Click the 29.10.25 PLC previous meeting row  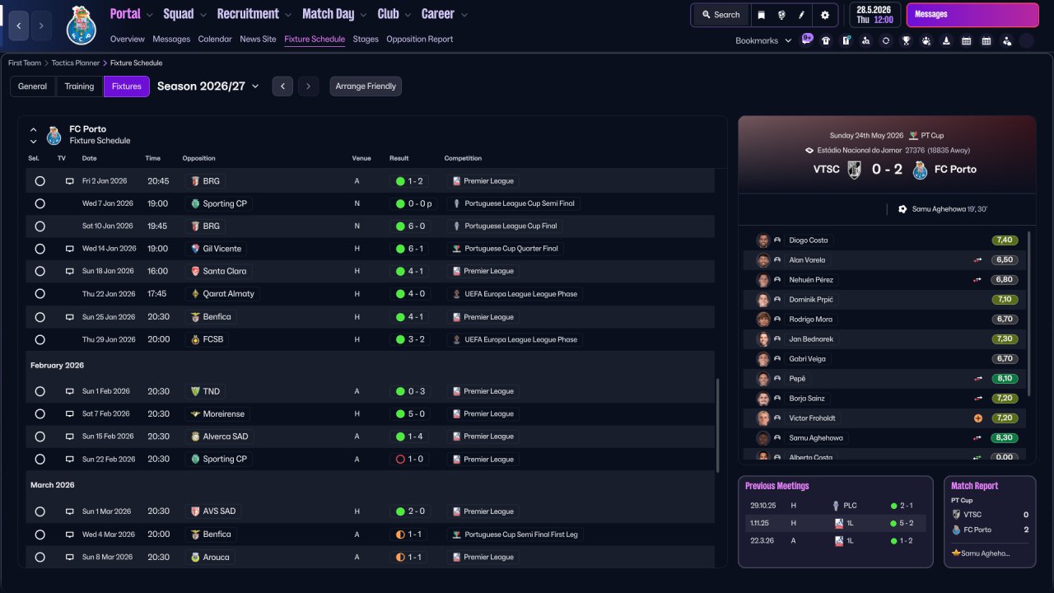(835, 506)
